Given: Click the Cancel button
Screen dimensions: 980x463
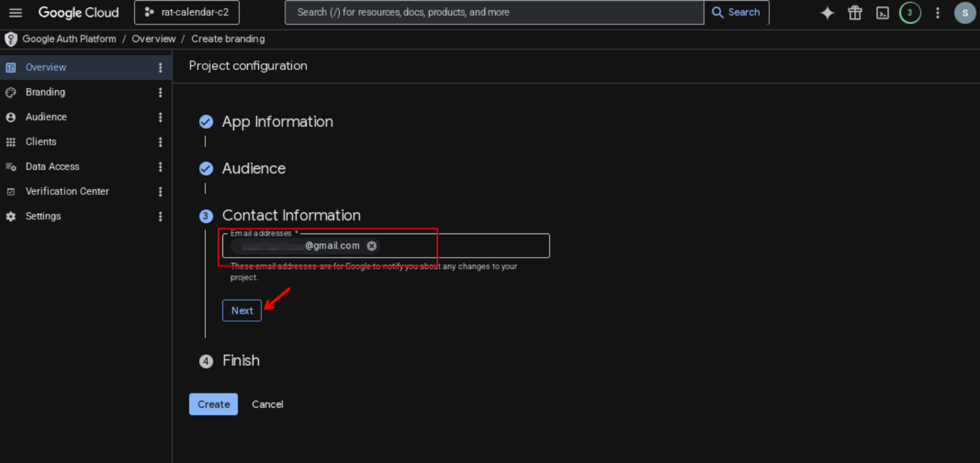Looking at the screenshot, I should point(267,404).
